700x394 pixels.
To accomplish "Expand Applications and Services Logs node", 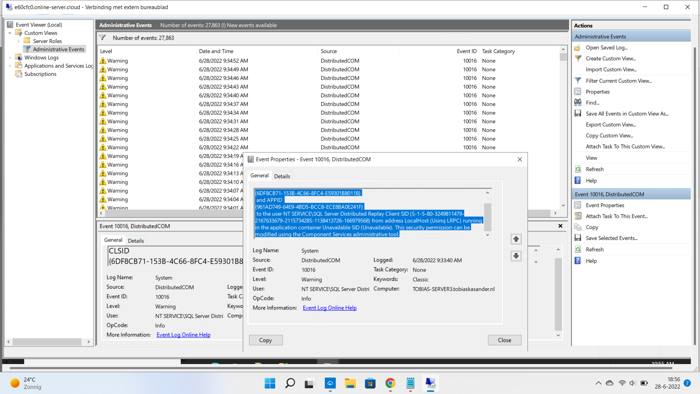I will pyautogui.click(x=10, y=66).
